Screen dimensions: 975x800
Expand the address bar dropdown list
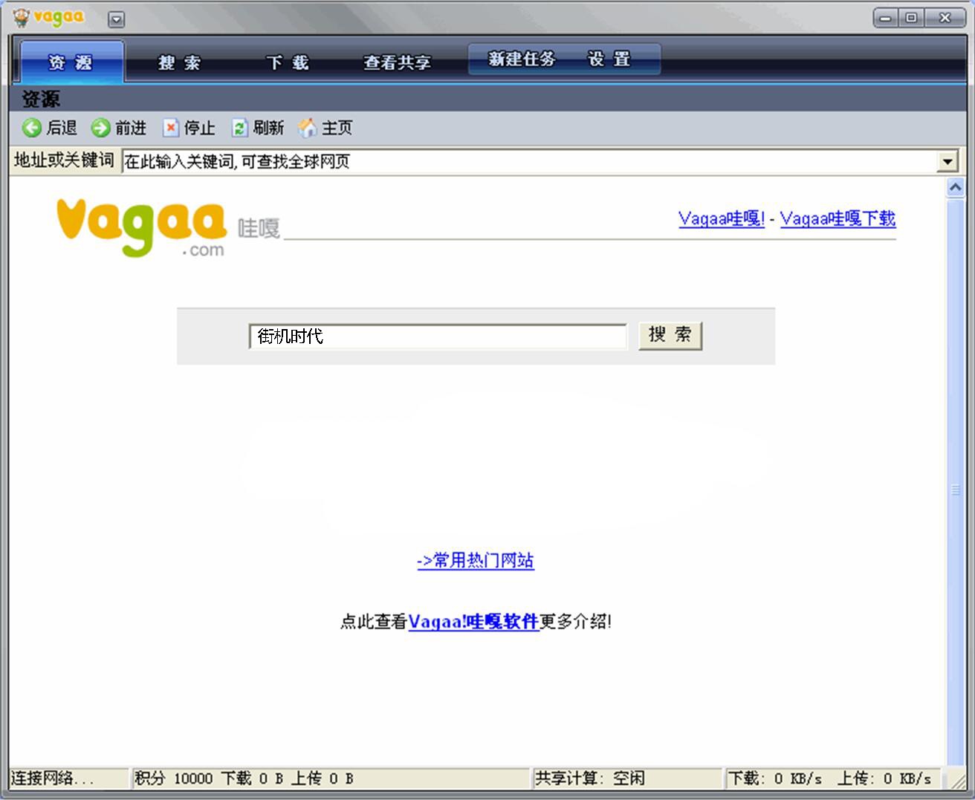coord(948,161)
